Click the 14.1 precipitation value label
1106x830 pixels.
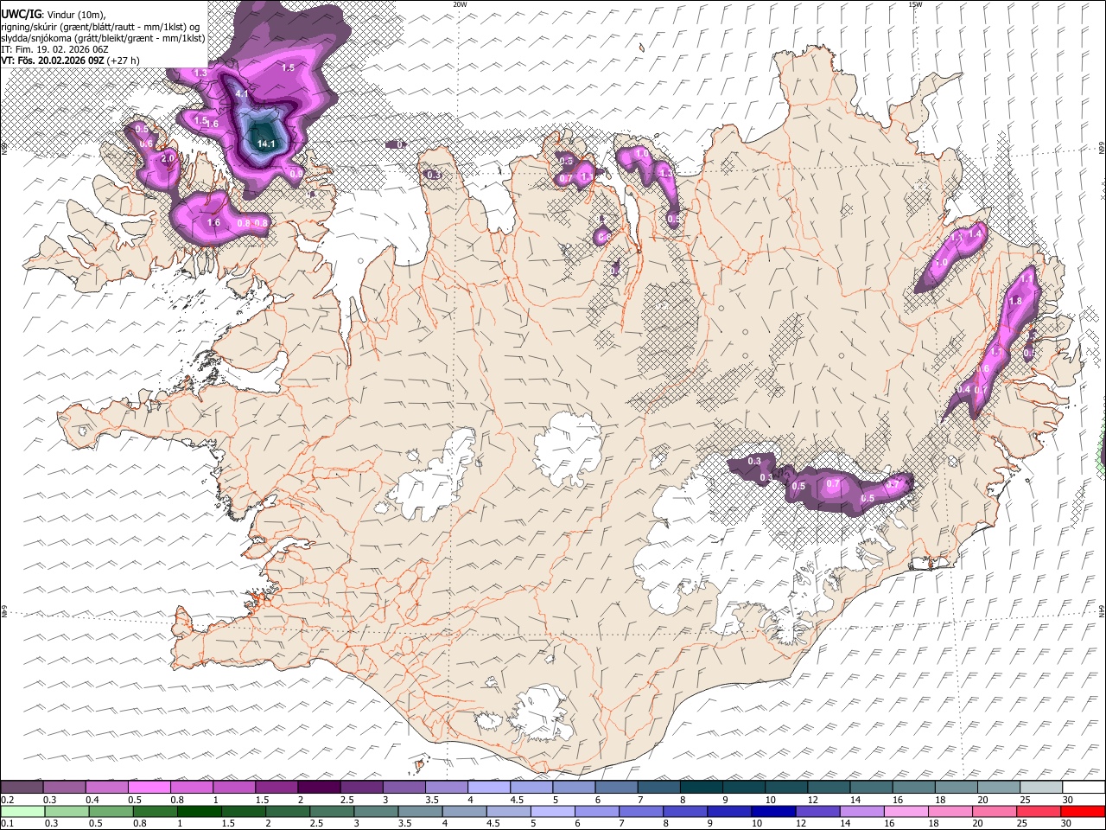[266, 144]
